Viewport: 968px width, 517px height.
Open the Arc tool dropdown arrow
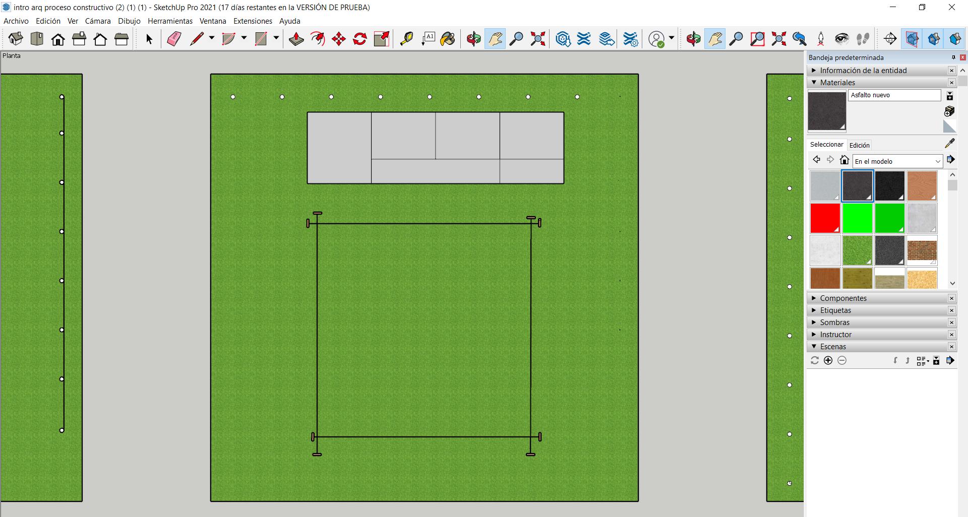244,38
